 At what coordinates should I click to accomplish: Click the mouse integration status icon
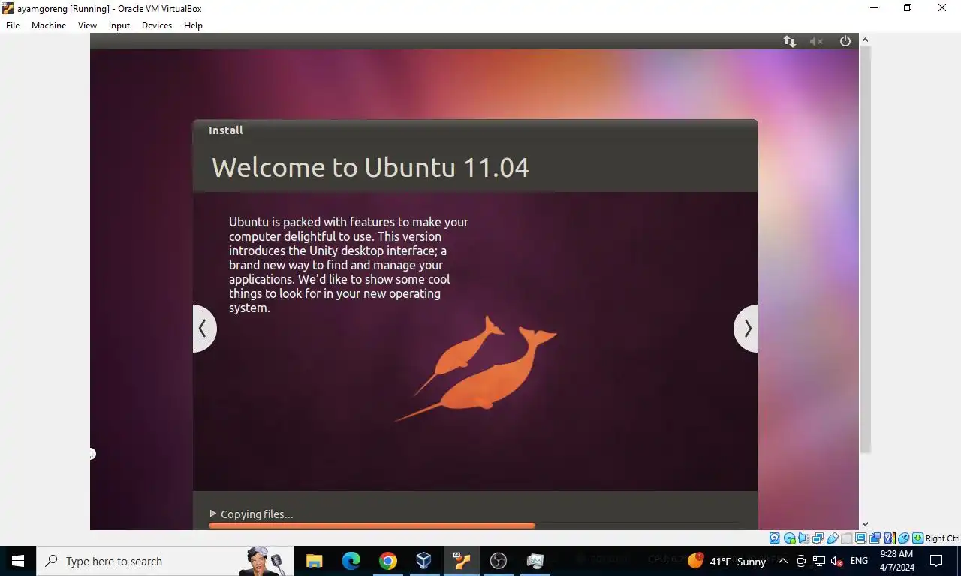[904, 538]
